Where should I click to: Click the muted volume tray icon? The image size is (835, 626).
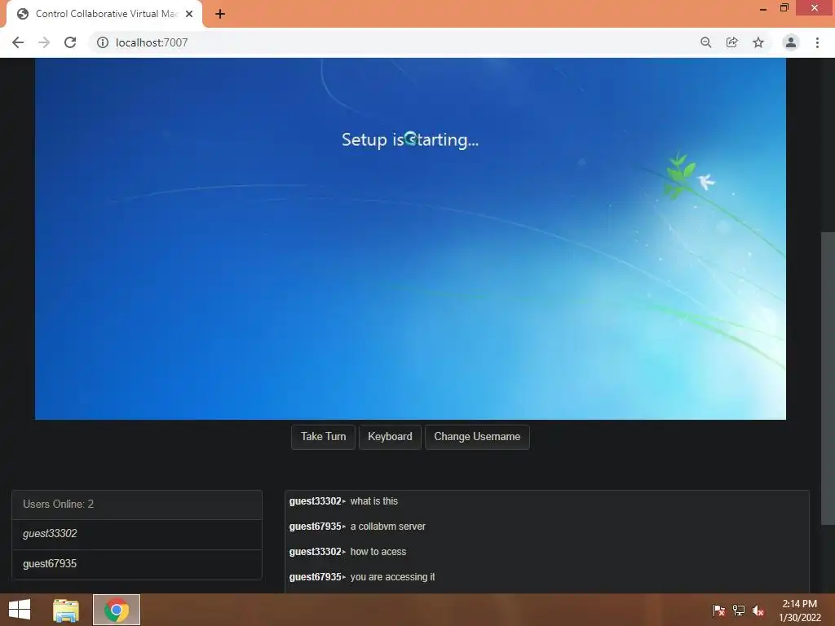click(758, 611)
